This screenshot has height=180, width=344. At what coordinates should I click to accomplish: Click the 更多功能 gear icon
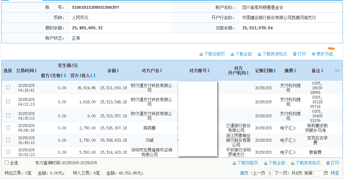pos(313,54)
